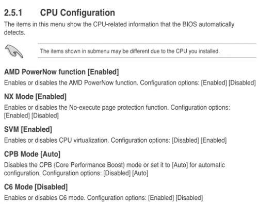Click the SVM description's [Disabled] option
258x204 pixels.
tap(185, 140)
